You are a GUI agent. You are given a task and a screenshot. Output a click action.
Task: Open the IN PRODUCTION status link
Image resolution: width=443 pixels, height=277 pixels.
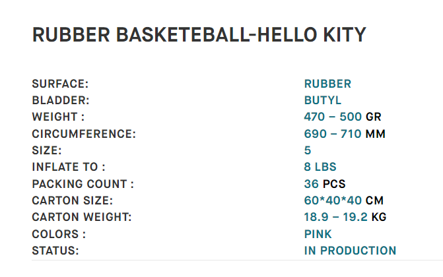[x=350, y=251]
